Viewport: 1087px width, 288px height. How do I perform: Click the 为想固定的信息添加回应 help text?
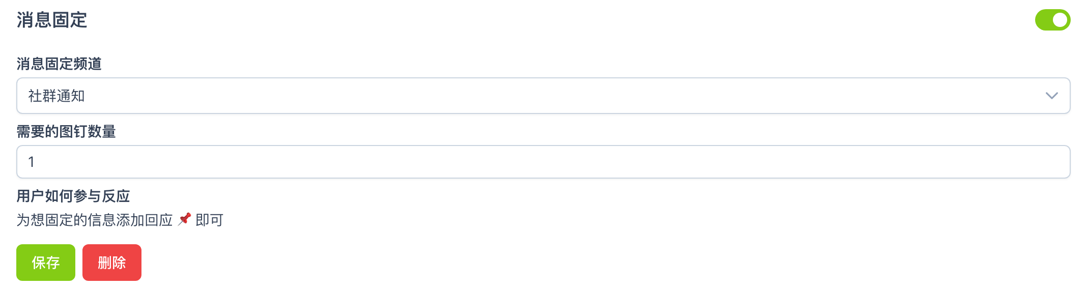coord(95,220)
